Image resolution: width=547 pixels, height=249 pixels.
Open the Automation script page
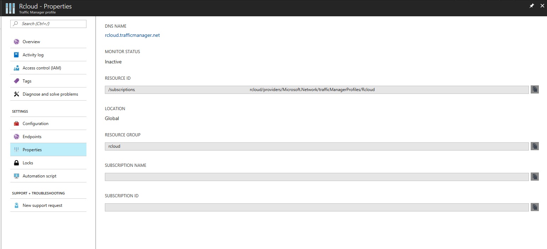pyautogui.click(x=39, y=176)
